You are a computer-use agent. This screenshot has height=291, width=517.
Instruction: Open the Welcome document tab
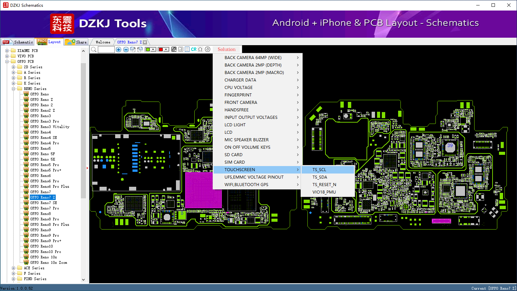103,42
